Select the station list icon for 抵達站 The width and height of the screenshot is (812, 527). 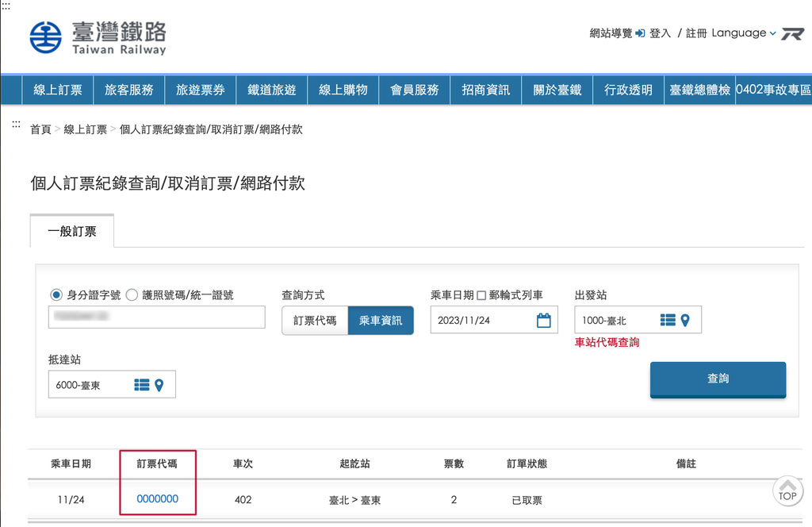coord(141,384)
